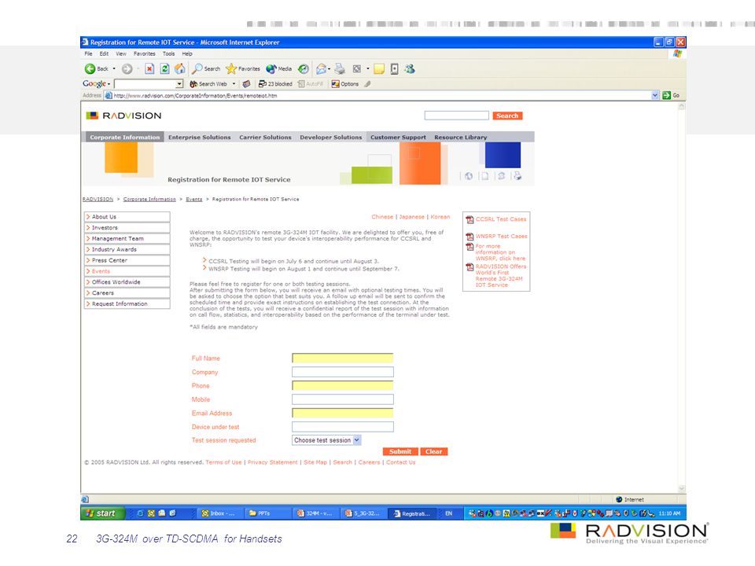Expand the Press Center sidebar item
The image size is (755, 566).
[127, 260]
